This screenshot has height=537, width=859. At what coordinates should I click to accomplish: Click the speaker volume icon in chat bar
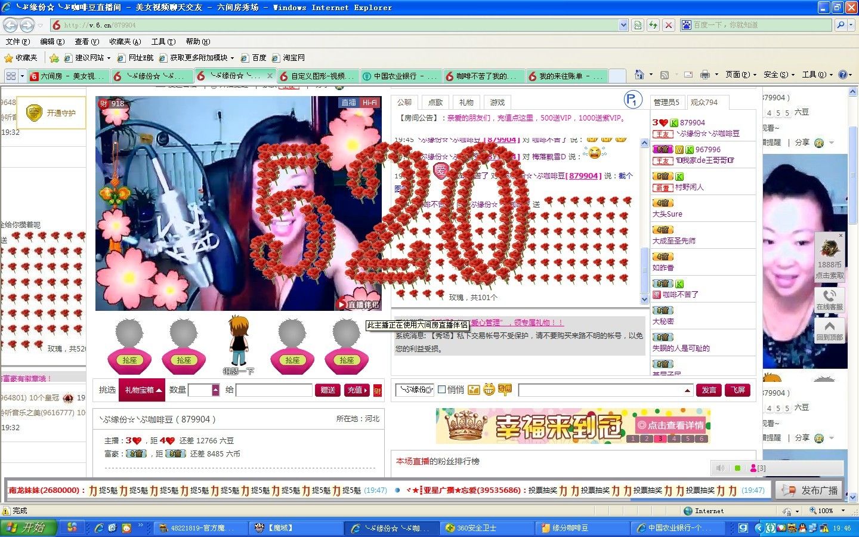(x=720, y=468)
